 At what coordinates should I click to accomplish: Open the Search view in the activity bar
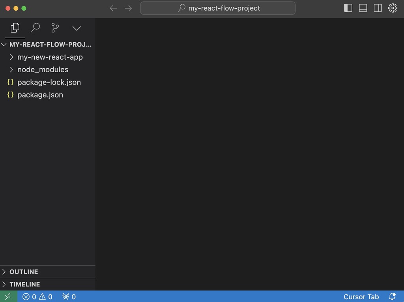click(x=35, y=28)
